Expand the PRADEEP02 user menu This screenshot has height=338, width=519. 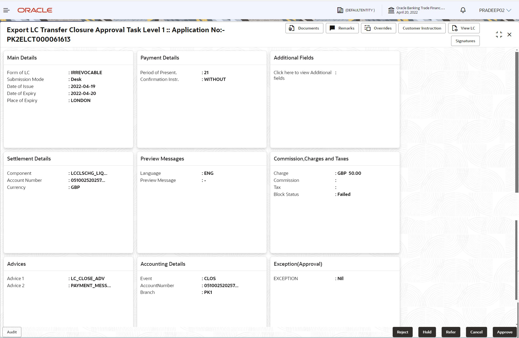495,10
